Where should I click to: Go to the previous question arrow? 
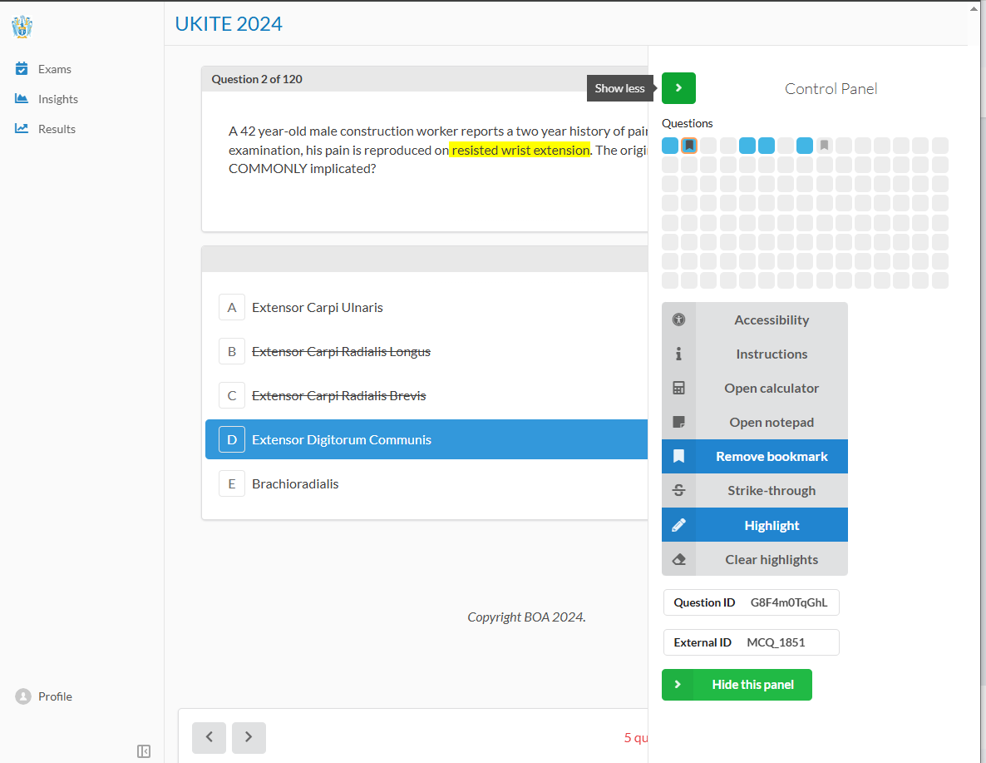[x=209, y=736]
